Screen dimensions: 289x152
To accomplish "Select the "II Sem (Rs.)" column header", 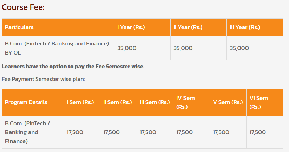I will click(x=118, y=102).
